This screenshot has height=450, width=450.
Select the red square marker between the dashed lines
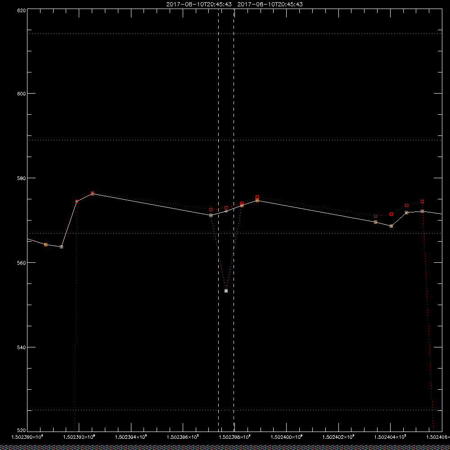point(226,207)
